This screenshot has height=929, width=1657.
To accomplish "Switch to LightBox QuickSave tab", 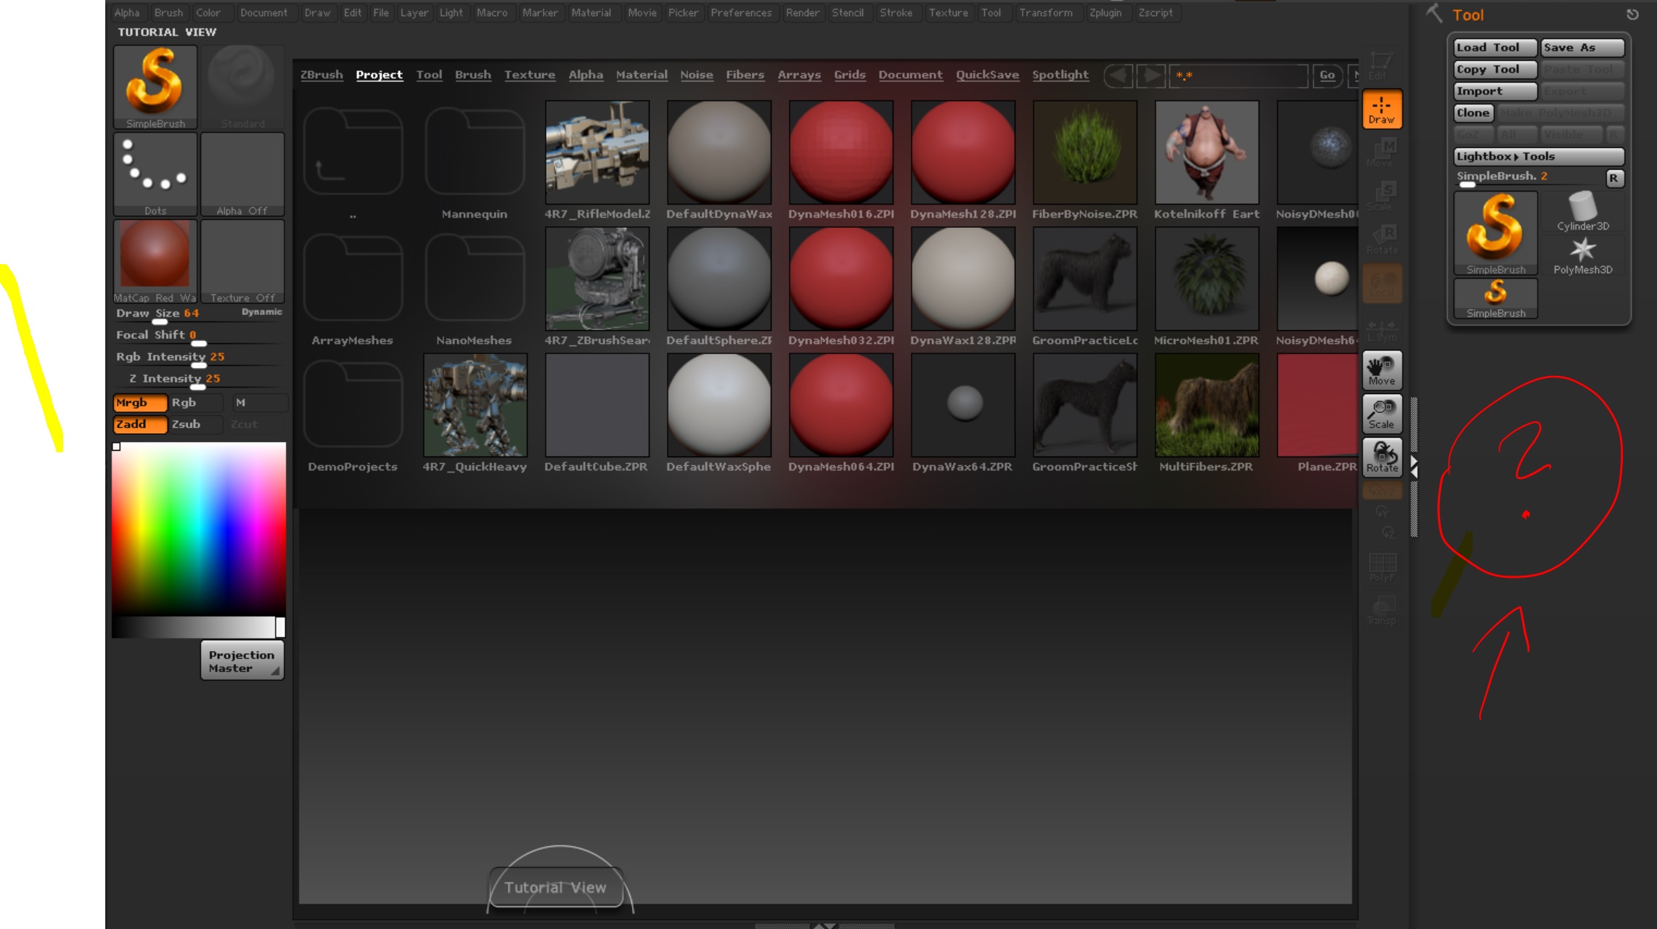I will 987,75.
